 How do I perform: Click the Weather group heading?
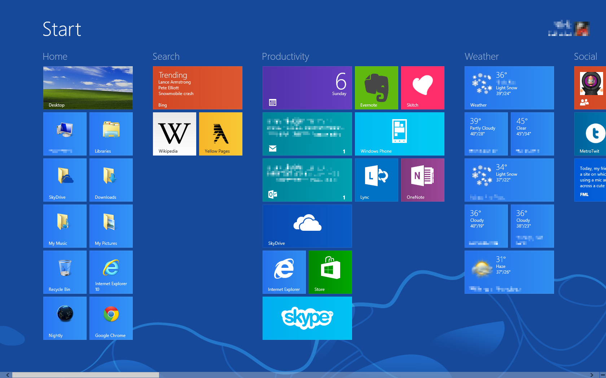482,57
